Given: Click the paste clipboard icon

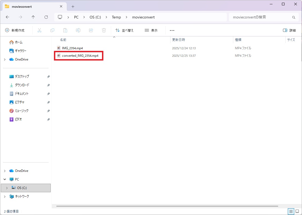Looking at the screenshot, I should click(x=65, y=30).
